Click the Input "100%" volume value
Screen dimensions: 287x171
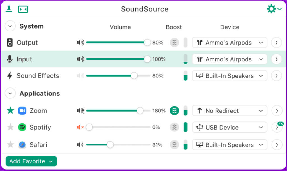[159, 59]
